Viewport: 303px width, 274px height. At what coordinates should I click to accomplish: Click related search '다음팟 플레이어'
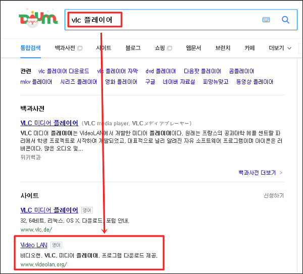tap(203, 71)
